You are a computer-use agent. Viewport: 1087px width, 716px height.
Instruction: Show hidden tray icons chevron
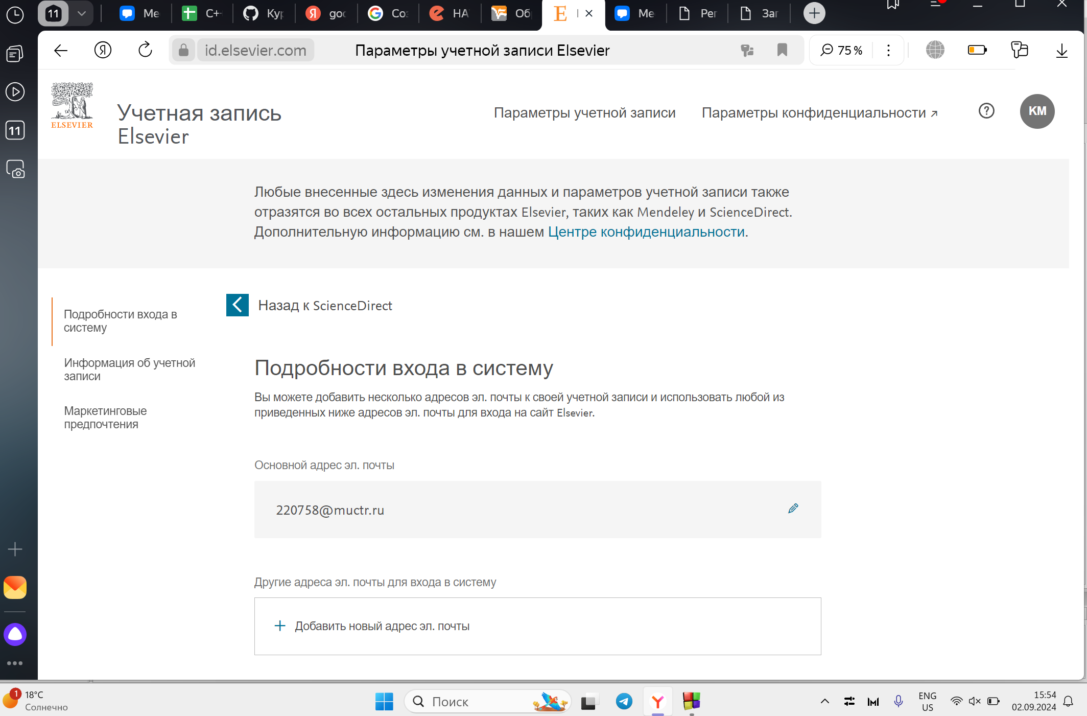point(824,701)
